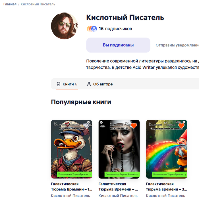Go to Главная via breadcrumb

coord(10,4)
